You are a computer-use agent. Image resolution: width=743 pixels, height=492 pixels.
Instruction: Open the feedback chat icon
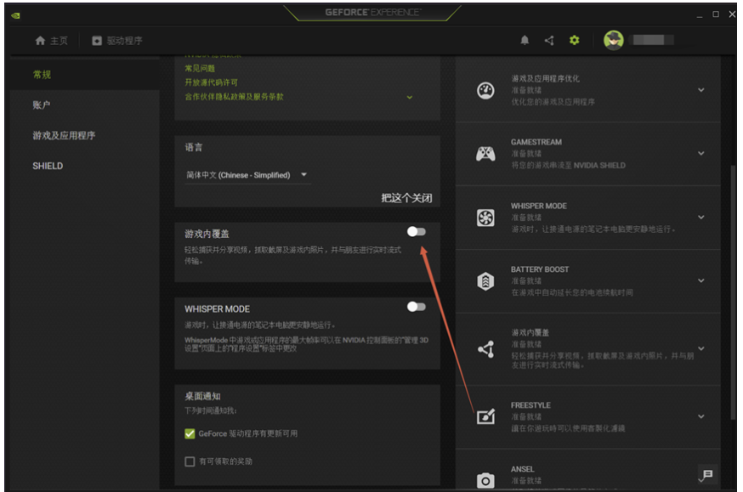pos(708,474)
